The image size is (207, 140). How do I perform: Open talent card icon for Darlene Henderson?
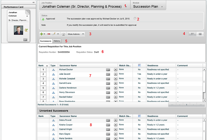[x=108, y=88]
